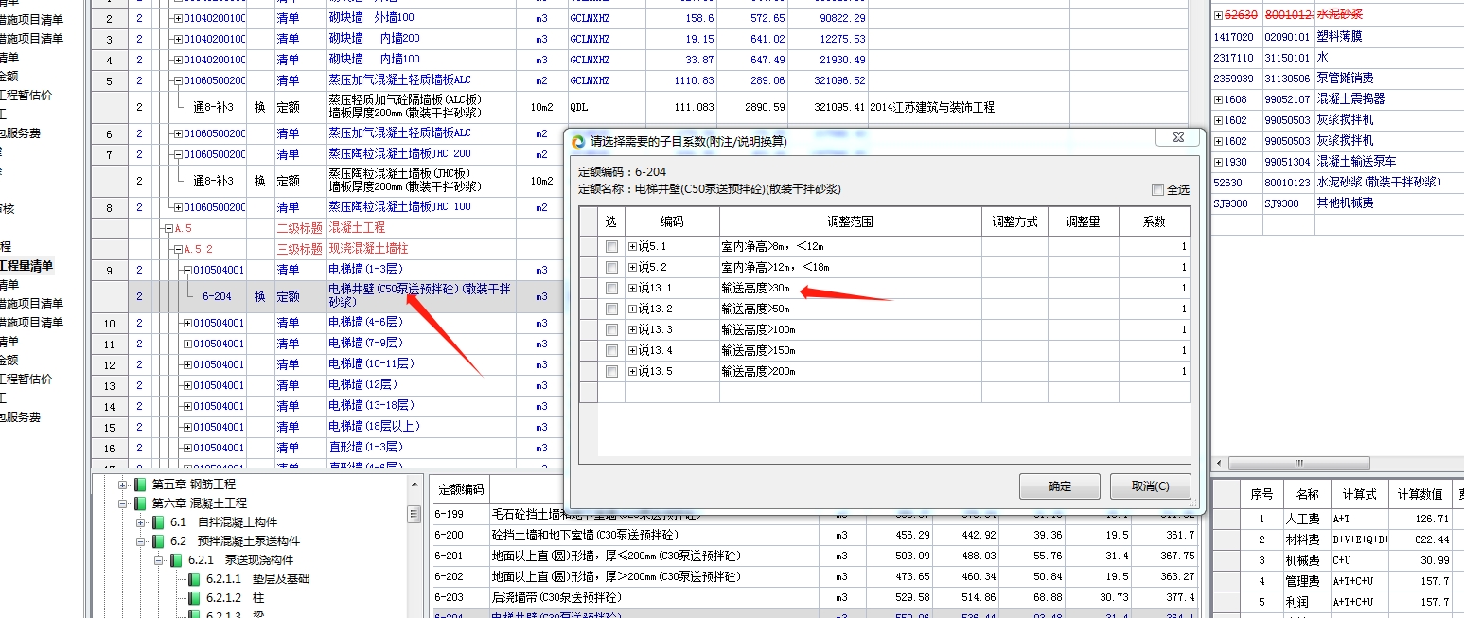Screen dimensions: 1464x618
Task: Click the dialog's title bar app icon
Action: (x=579, y=141)
